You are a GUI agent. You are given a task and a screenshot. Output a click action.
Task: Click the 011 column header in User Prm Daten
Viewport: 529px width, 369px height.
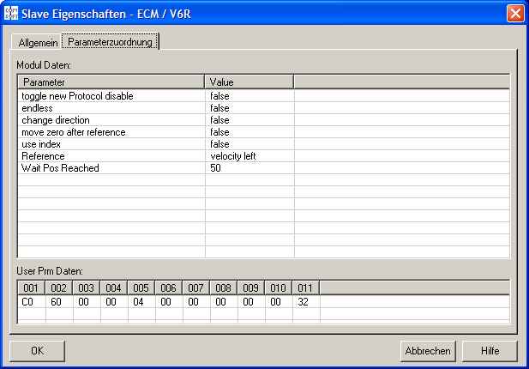pos(305,288)
